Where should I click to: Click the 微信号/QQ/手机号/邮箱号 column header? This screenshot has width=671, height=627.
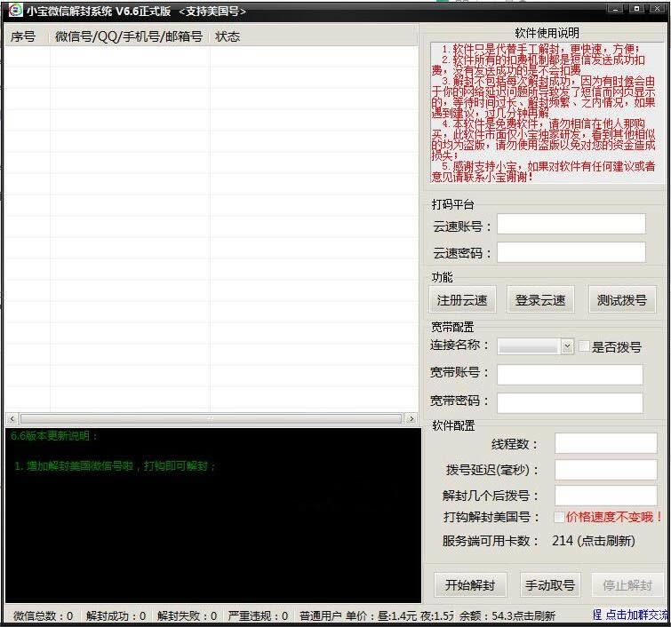point(129,36)
